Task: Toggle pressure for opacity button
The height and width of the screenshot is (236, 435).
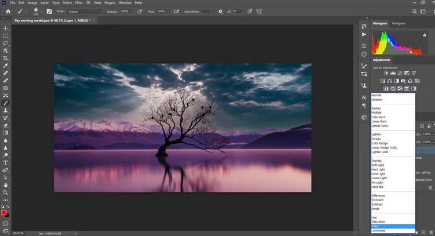Action: [140, 11]
